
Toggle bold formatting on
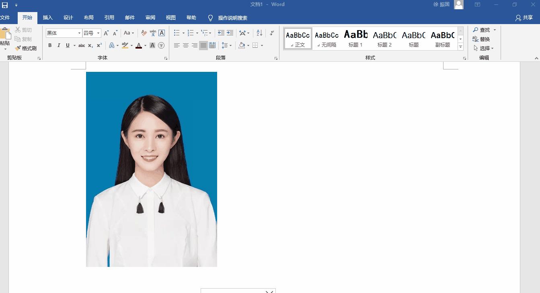[50, 45]
